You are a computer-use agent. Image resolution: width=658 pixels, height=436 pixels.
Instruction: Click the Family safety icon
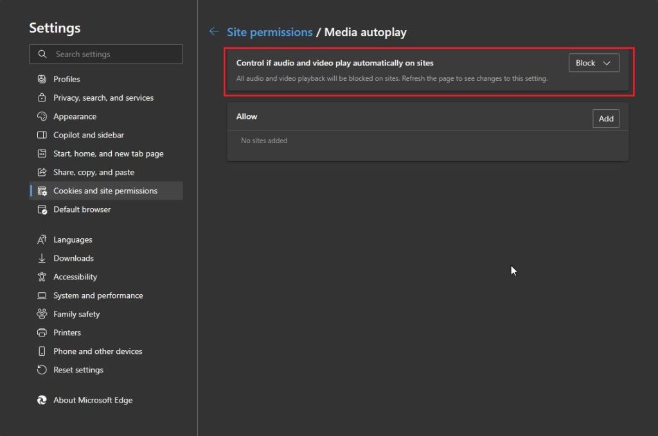pyautogui.click(x=41, y=313)
